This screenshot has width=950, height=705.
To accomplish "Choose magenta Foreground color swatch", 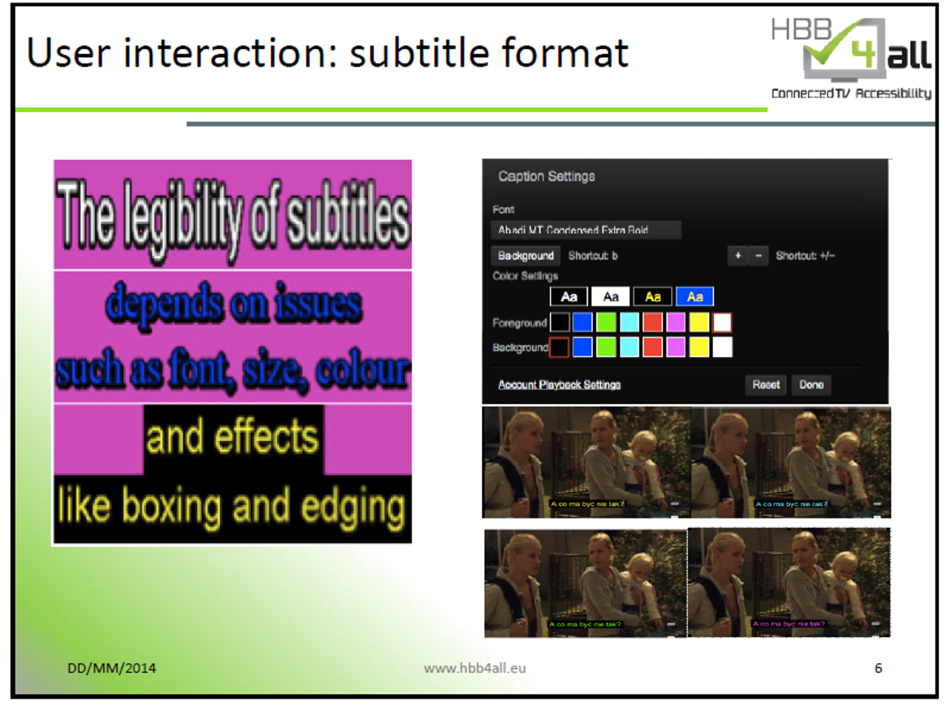I will [676, 322].
